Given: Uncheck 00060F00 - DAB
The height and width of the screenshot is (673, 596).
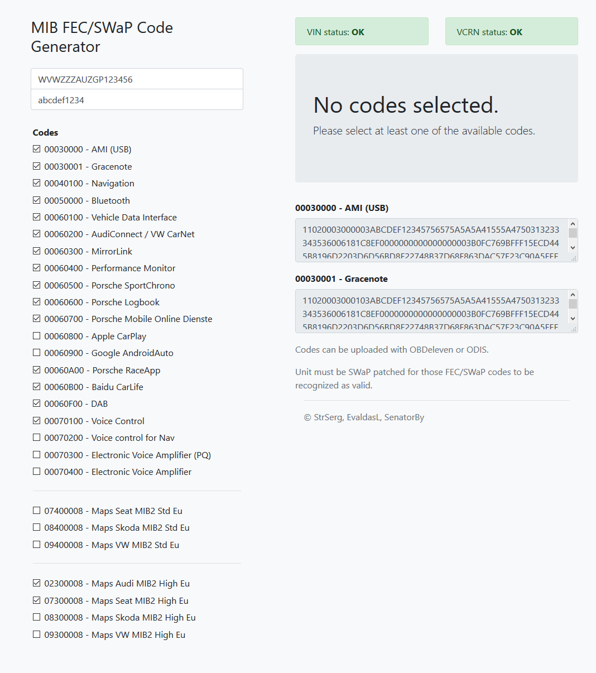Looking at the screenshot, I should tap(36, 403).
